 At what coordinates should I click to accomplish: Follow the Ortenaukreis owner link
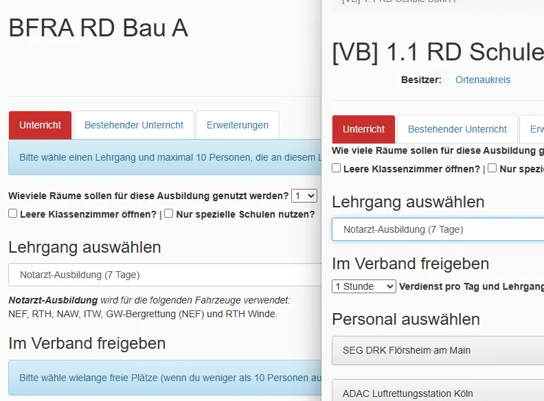[483, 80]
